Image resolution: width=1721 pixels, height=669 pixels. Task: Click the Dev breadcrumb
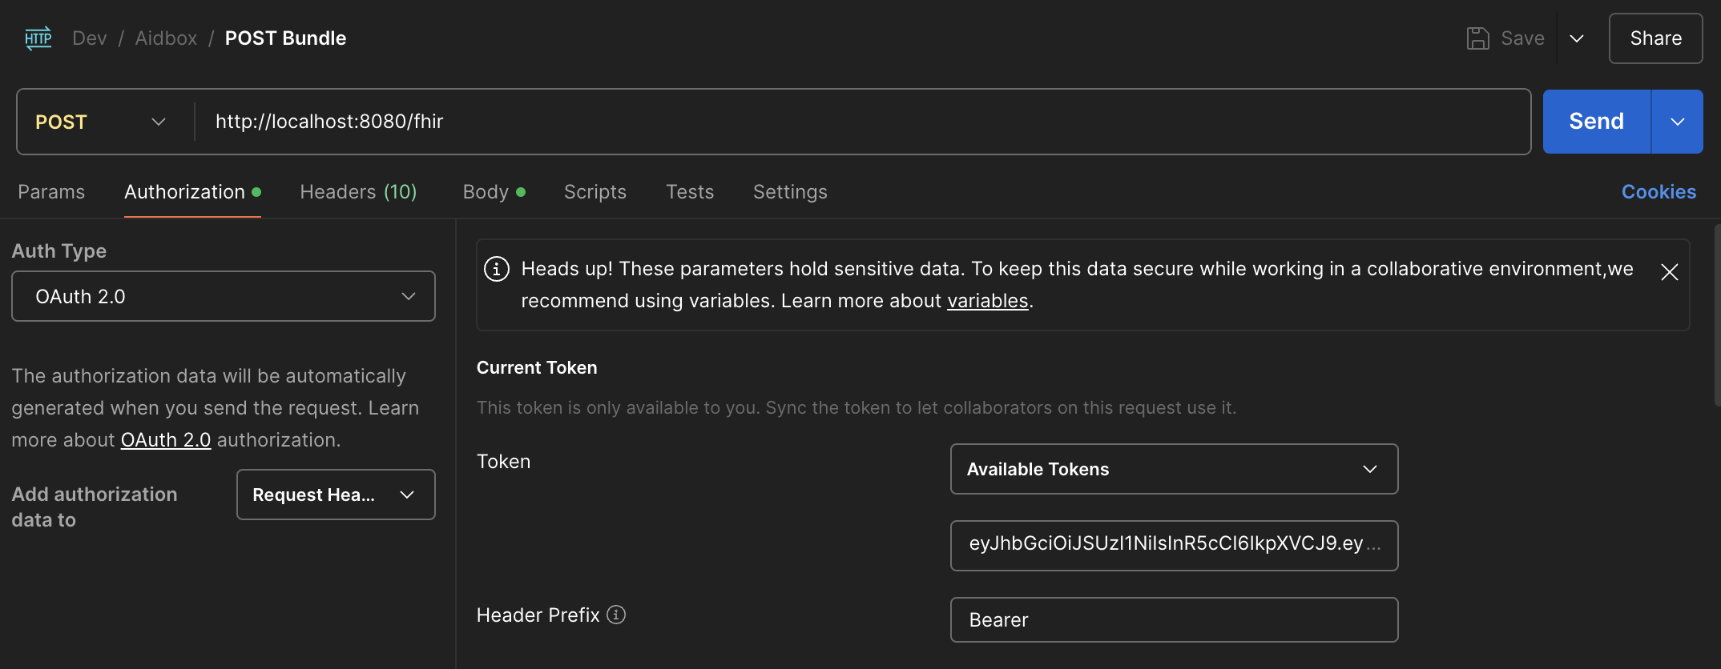(90, 38)
